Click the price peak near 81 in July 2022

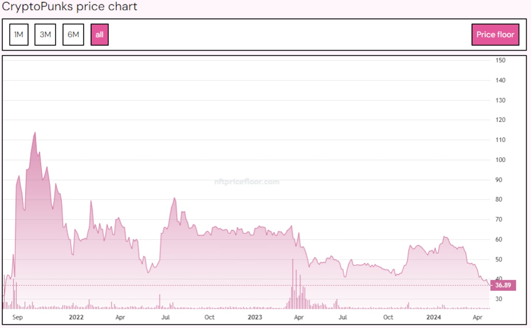click(174, 198)
